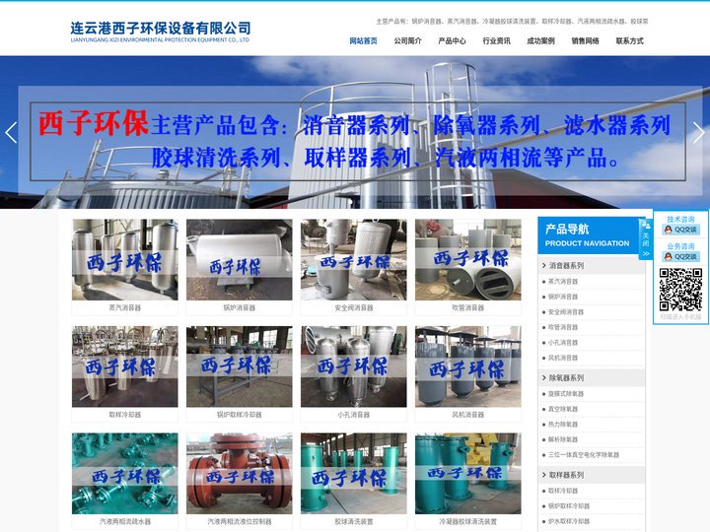The height and width of the screenshot is (532, 710).
Task: Open 风机消音器 product thumbnail
Action: click(468, 366)
